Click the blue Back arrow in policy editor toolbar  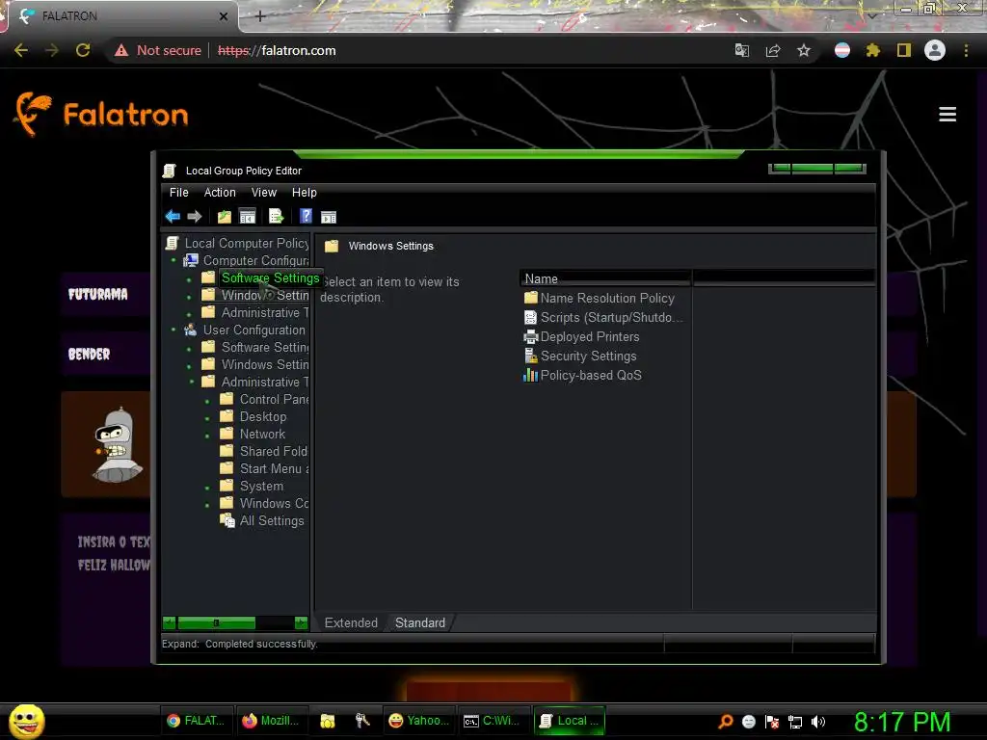pos(173,217)
